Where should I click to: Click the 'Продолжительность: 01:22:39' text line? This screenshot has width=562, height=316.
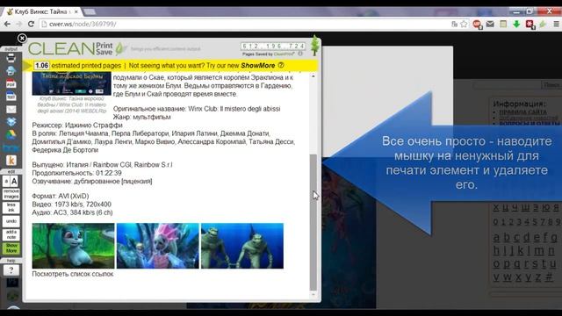pyautogui.click(x=76, y=173)
